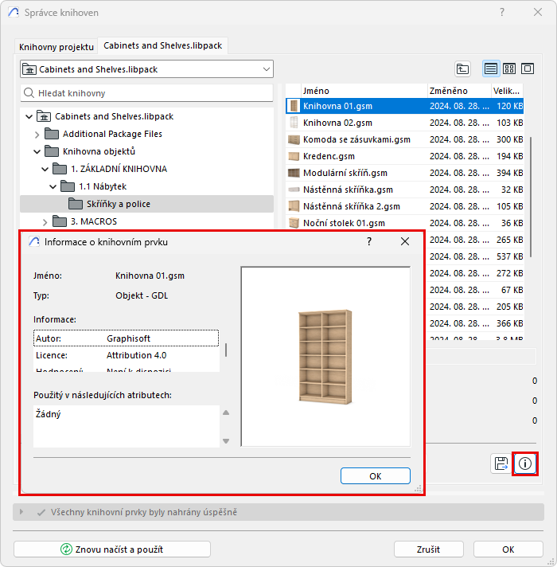Viewport: 557px width, 567px height.
Task: Click the Žádný entry in attributes list
Action: (x=48, y=413)
